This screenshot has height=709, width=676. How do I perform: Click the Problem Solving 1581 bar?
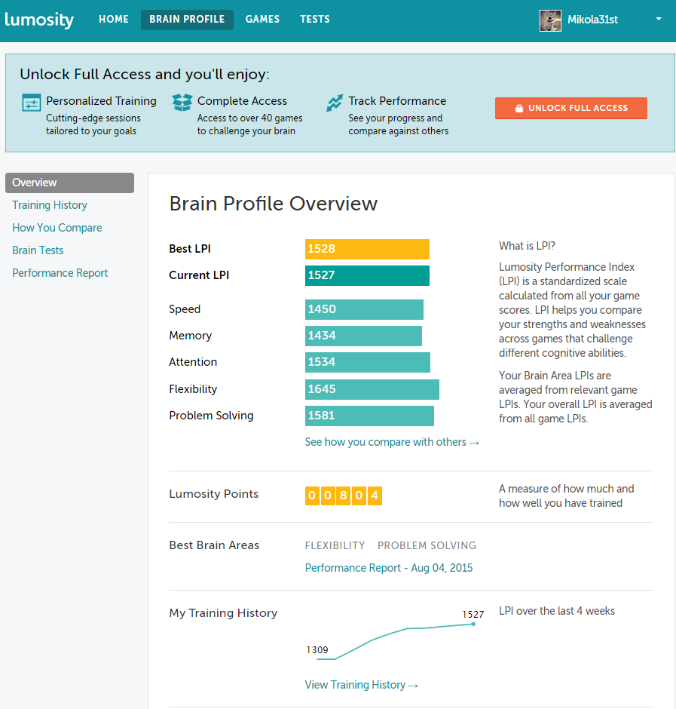(369, 416)
